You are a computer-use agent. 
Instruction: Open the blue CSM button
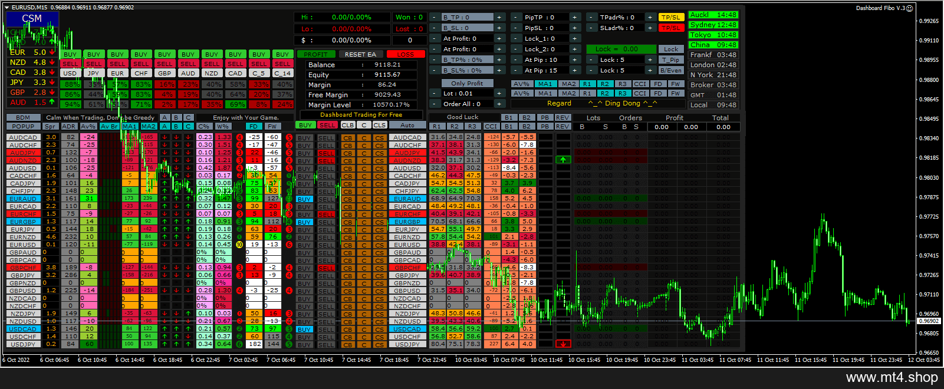click(32, 18)
